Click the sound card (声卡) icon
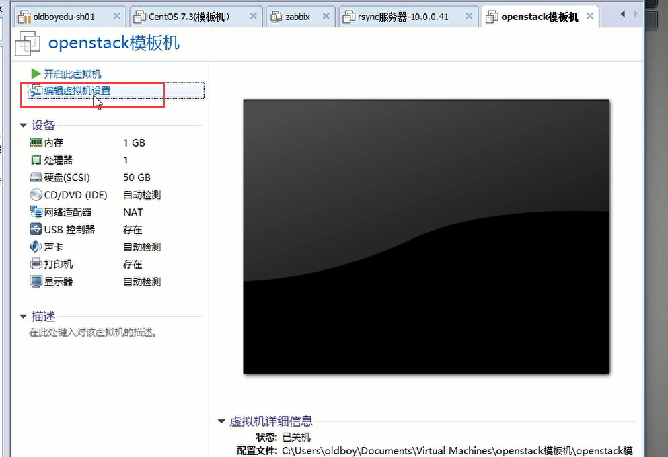The width and height of the screenshot is (668, 457). [36, 247]
